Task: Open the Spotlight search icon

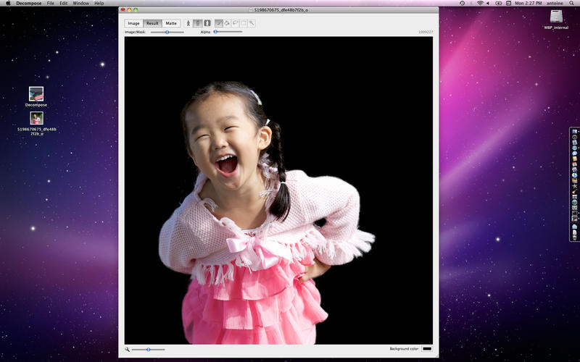Action: click(x=573, y=4)
